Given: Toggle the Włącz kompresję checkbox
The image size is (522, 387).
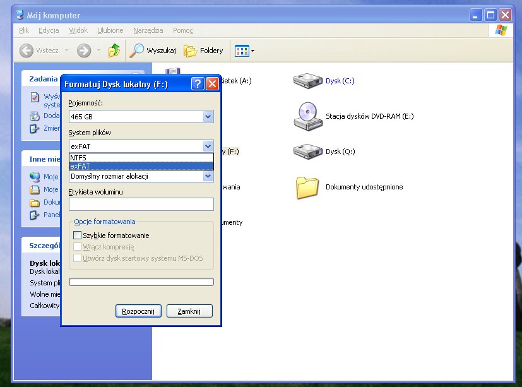Looking at the screenshot, I should point(78,246).
